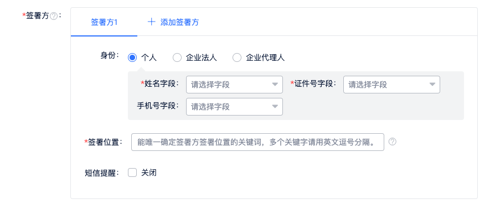
Task: Click the 关闭 label text
Action: (149, 172)
